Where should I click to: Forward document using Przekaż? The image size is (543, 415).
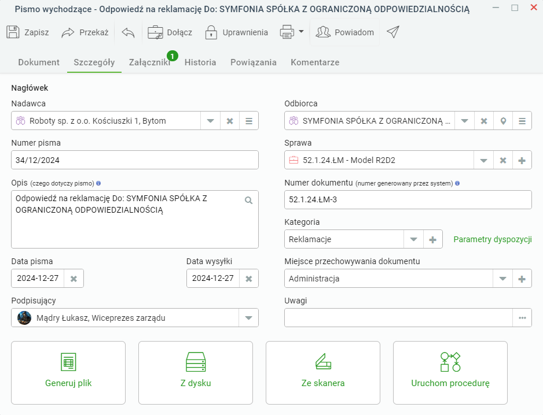[x=85, y=32]
